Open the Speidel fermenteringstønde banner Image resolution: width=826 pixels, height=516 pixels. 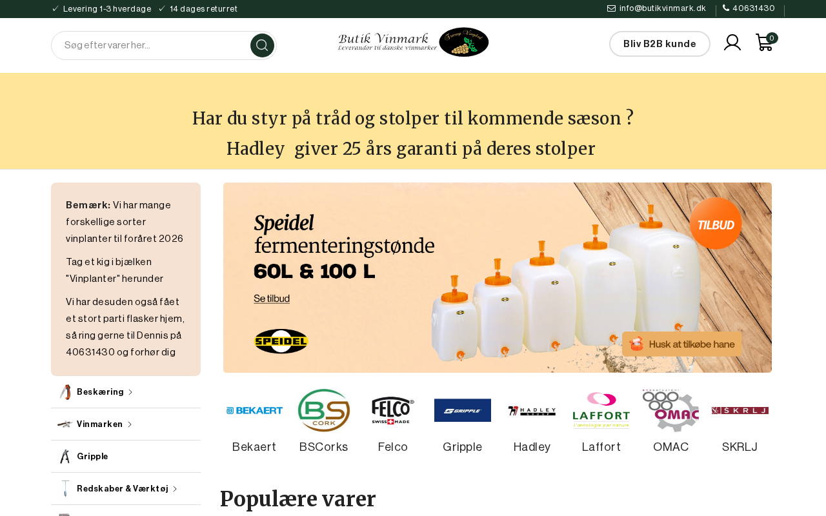(x=498, y=277)
